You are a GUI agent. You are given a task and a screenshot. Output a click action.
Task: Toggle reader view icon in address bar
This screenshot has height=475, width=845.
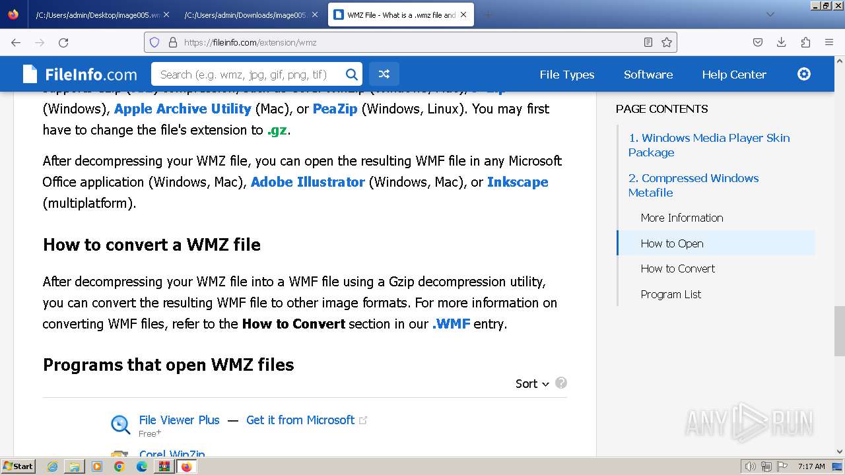648,42
